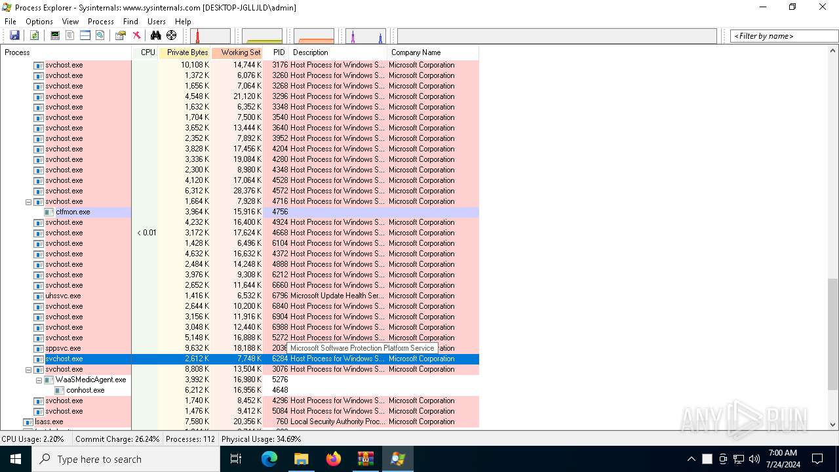This screenshot has width=839, height=472.
Task: Open the File menu
Action: click(10, 22)
